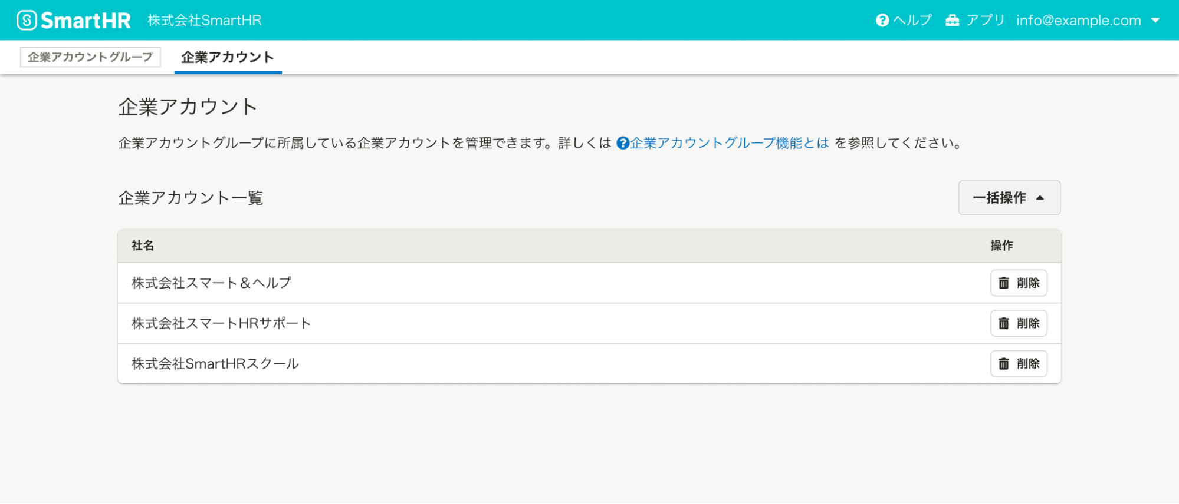
Task: Click the 株式会社SmartHR tenant name in the header
Action: point(205,21)
